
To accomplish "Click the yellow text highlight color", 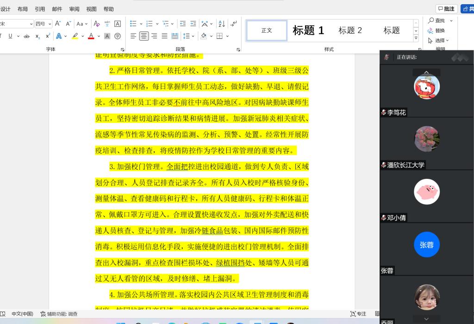I will click(x=75, y=36).
